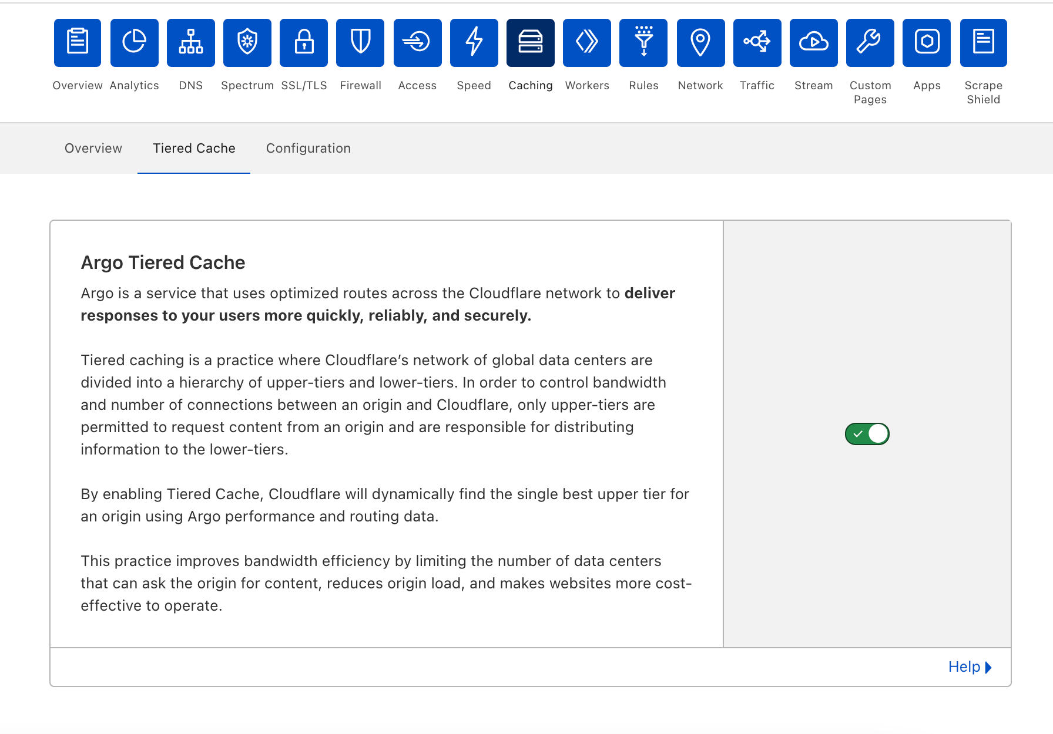Select the Traffic routing icon

(x=757, y=43)
